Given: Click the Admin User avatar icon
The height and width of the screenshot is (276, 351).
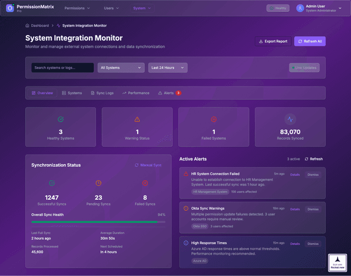Looking at the screenshot, I should pos(300,8).
